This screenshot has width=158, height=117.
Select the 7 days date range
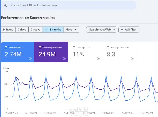coord(22,30)
